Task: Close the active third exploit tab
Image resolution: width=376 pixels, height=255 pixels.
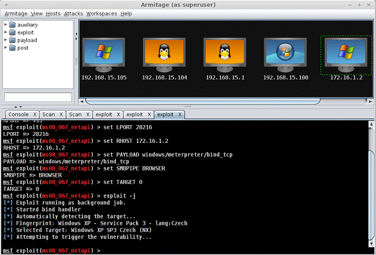Action: [180, 114]
